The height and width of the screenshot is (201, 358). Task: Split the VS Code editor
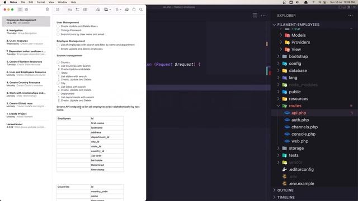255,15
